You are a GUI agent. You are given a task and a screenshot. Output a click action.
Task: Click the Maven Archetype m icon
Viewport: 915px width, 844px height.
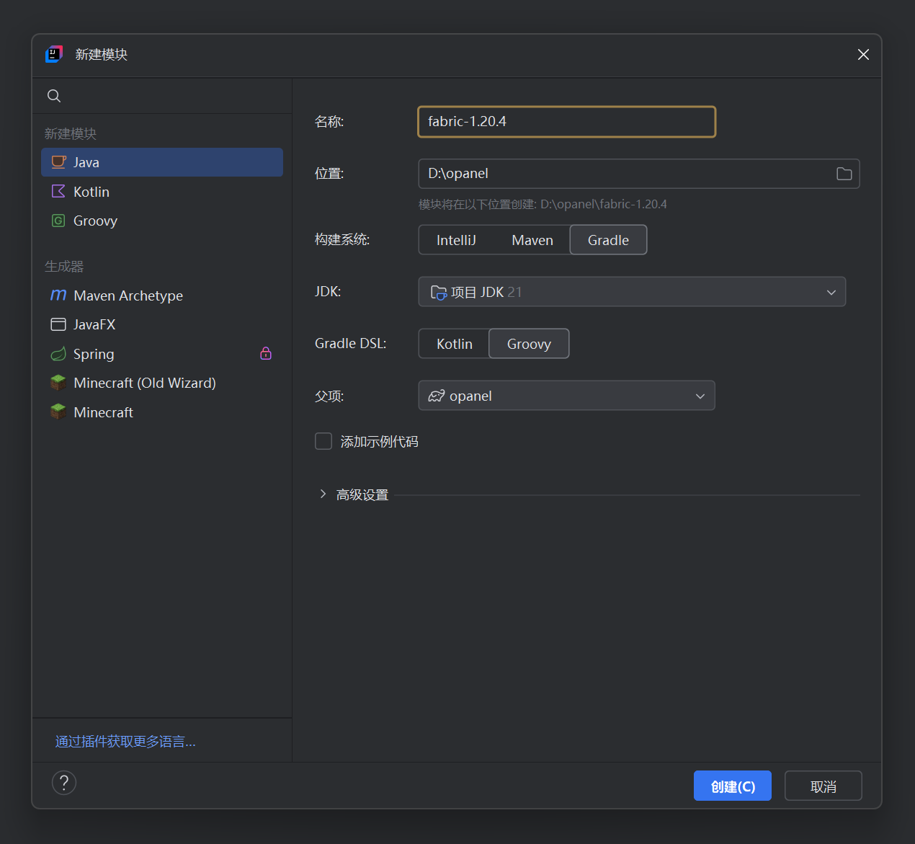58,296
